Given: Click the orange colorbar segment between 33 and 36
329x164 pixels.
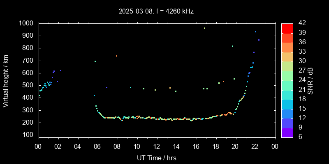Looking at the screenshot, I should click(x=287, y=47).
